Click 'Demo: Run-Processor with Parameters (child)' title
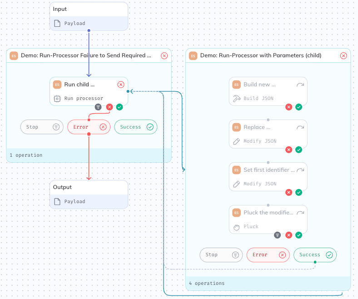This screenshot has height=299, width=358. pyautogui.click(x=261, y=55)
